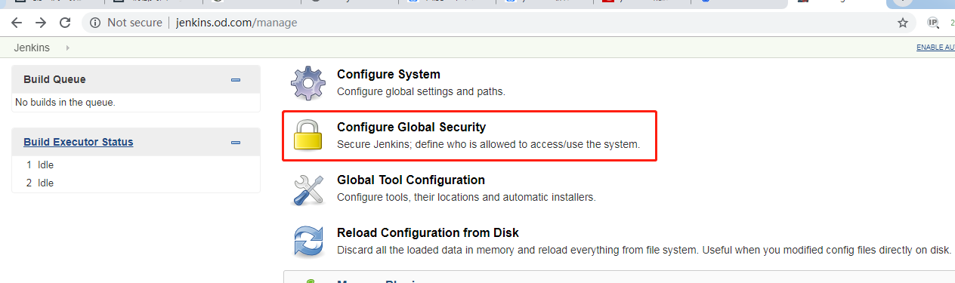Open Reload Configuration from Disk
955x283 pixels.
(428, 232)
